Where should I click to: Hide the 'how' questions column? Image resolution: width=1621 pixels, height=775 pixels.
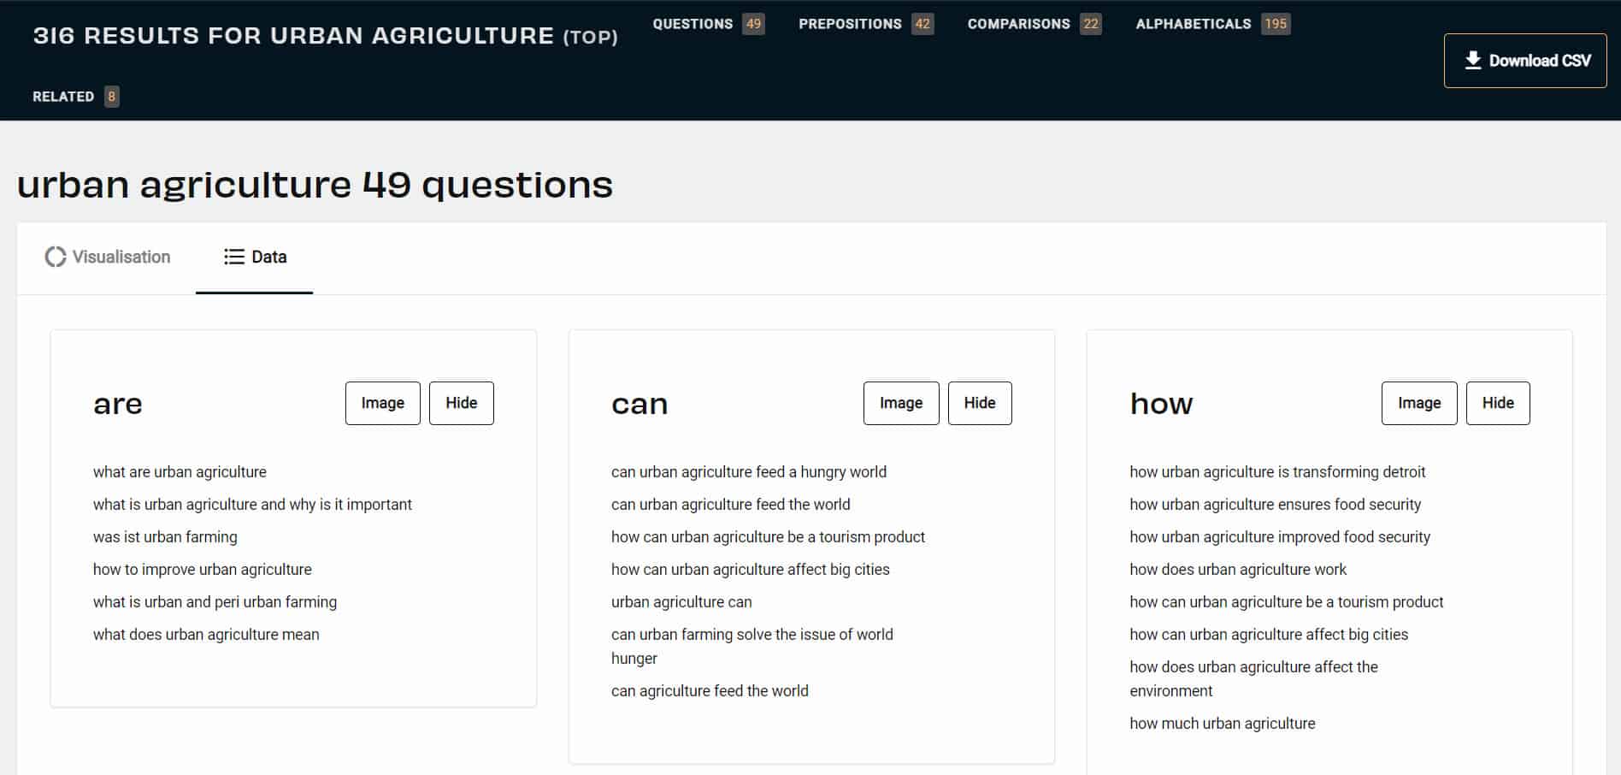pyautogui.click(x=1498, y=402)
